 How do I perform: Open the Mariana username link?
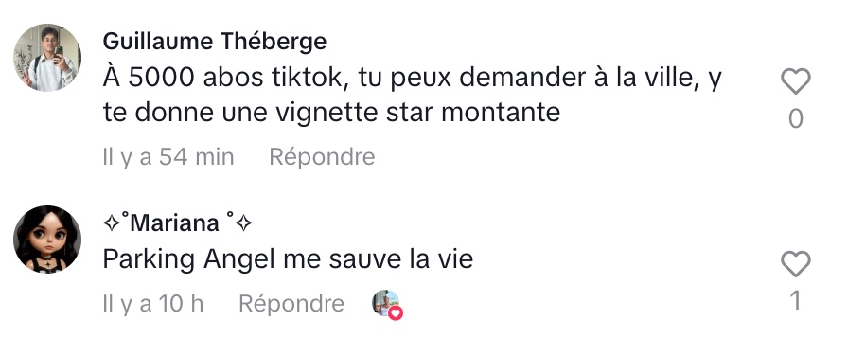click(x=177, y=222)
